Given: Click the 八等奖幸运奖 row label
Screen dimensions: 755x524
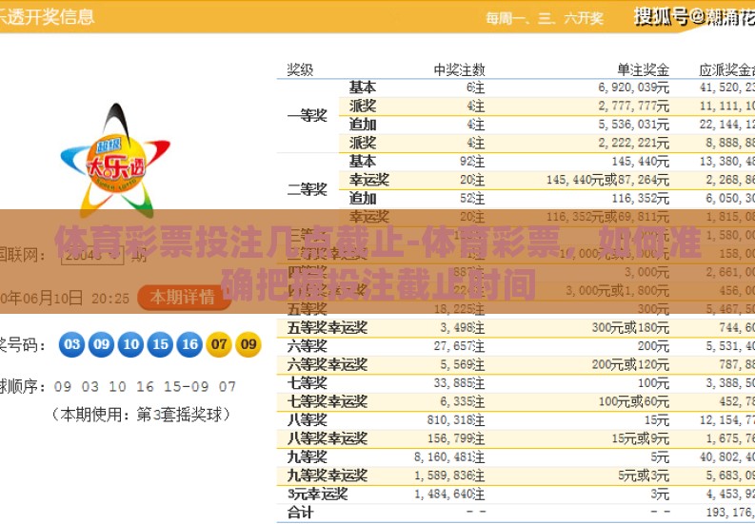Looking at the screenshot, I should coord(328,438).
